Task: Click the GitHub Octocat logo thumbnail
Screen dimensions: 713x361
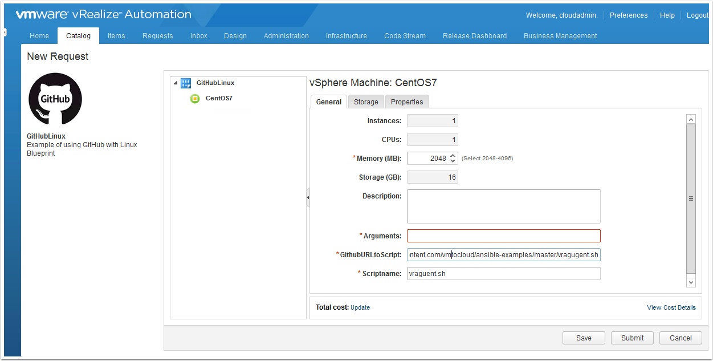Action: tap(55, 99)
